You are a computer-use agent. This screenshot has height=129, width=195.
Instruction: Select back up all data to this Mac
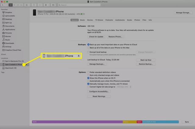(x=88, y=48)
